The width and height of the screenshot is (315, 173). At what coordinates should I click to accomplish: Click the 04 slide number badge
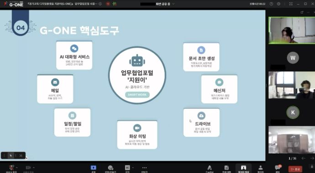pos(21,28)
